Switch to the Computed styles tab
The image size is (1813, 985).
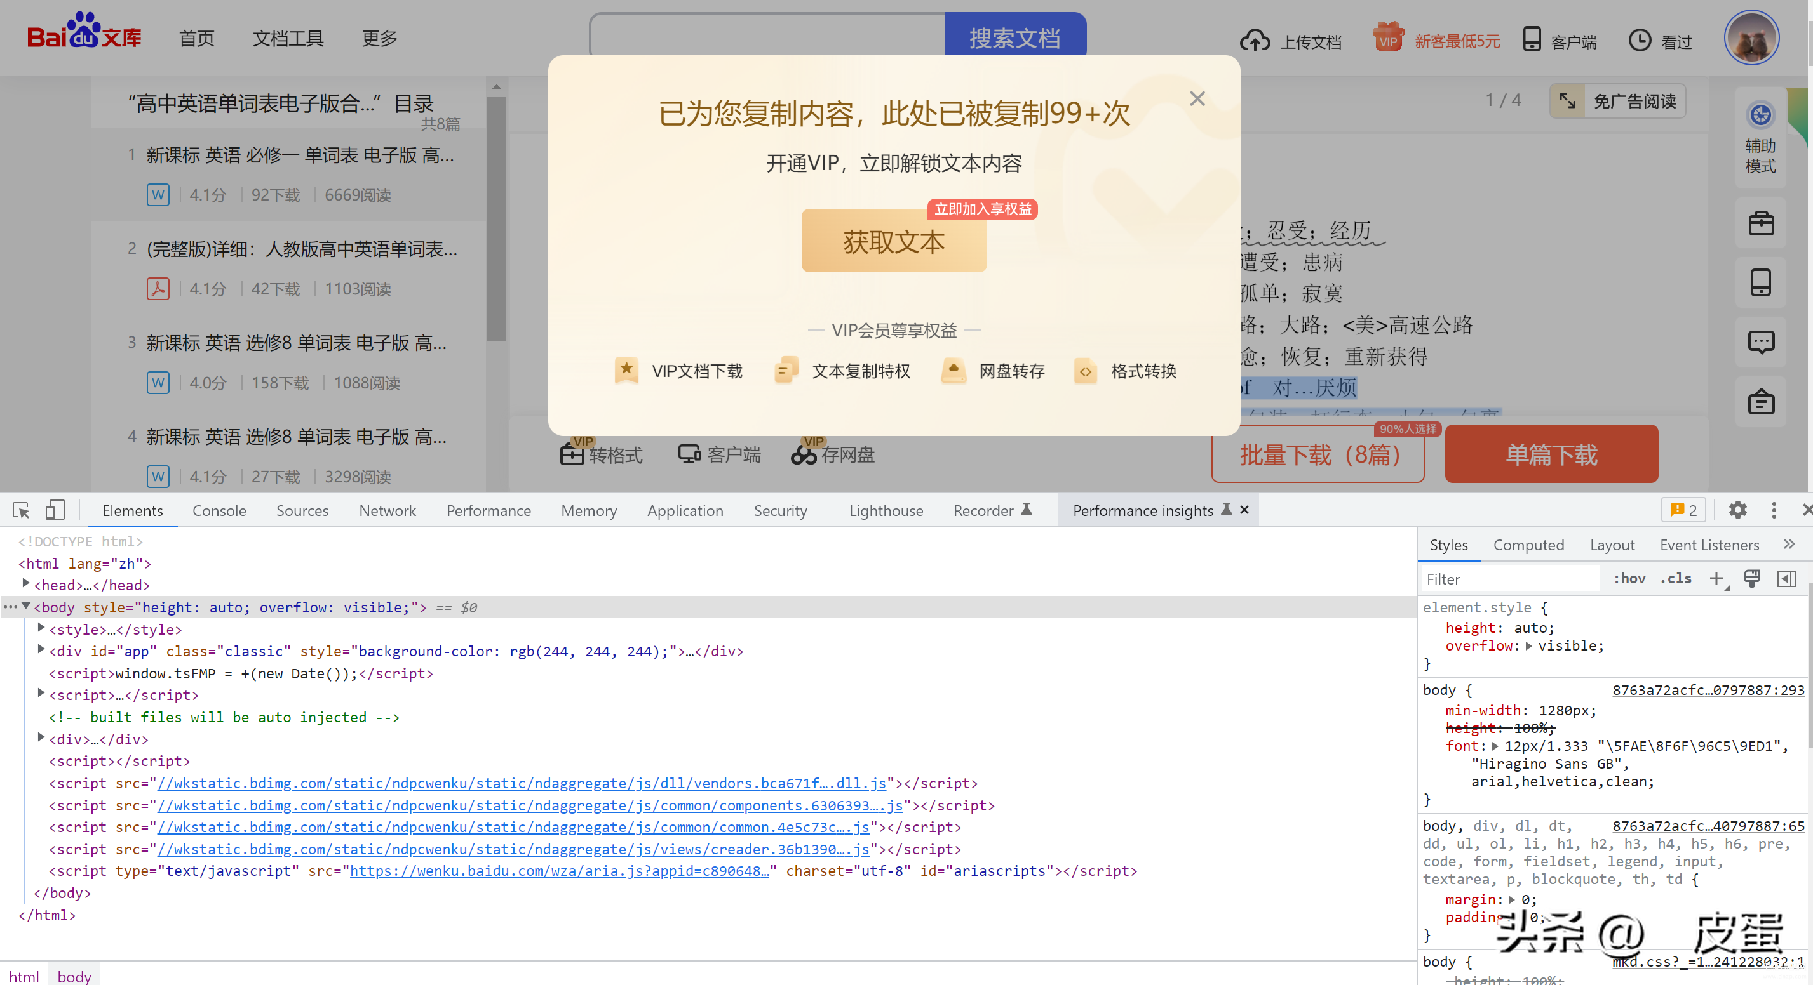pyautogui.click(x=1528, y=545)
